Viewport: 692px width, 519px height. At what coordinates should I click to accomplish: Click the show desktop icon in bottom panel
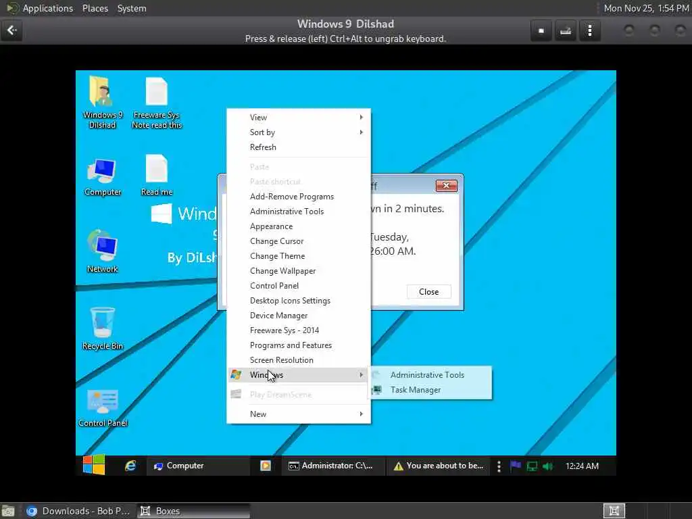click(x=8, y=511)
